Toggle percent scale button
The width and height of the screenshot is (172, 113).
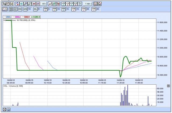(x=80, y=4)
